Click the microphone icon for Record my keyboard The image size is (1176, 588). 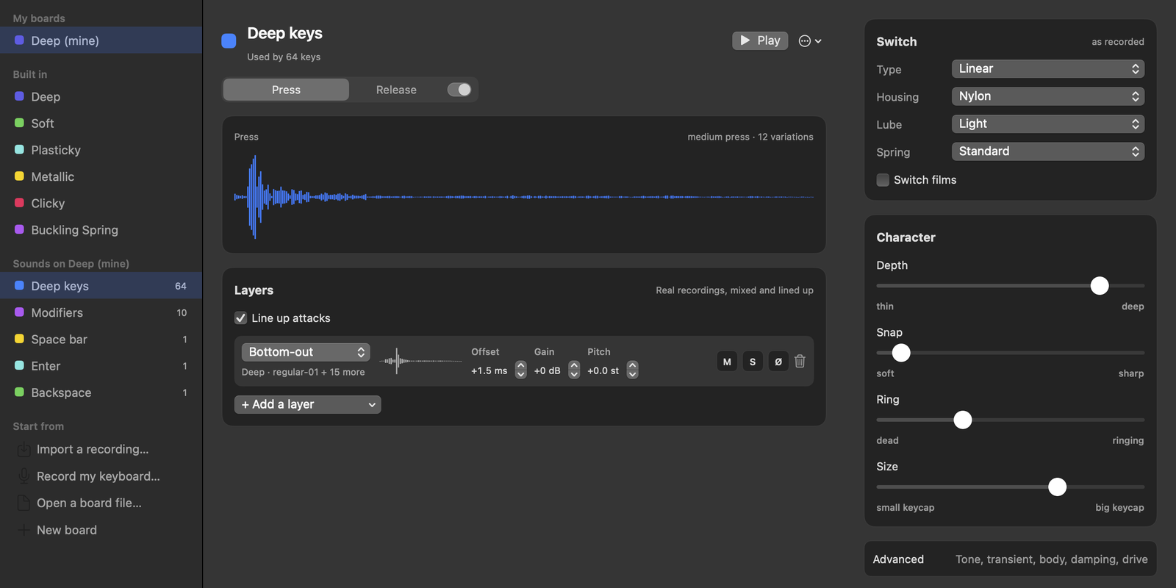pyautogui.click(x=24, y=476)
